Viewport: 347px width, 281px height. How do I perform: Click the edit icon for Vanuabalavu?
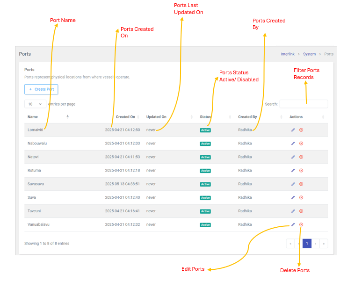click(x=293, y=225)
